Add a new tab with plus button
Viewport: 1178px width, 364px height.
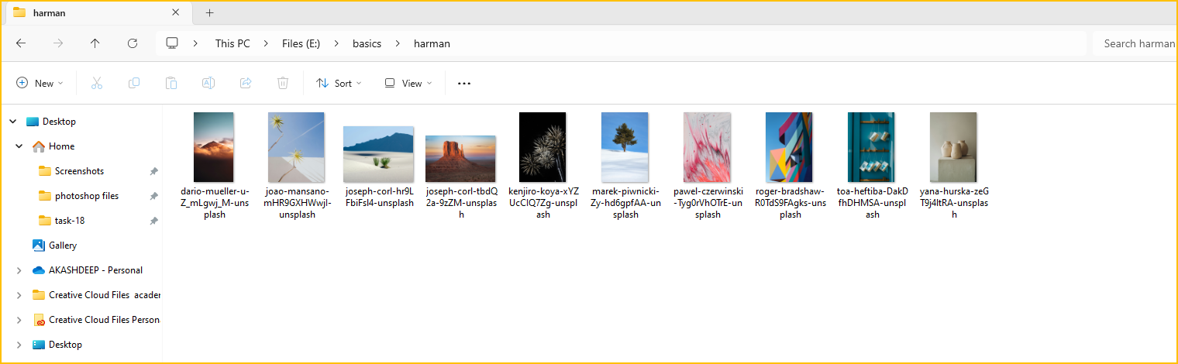point(209,12)
